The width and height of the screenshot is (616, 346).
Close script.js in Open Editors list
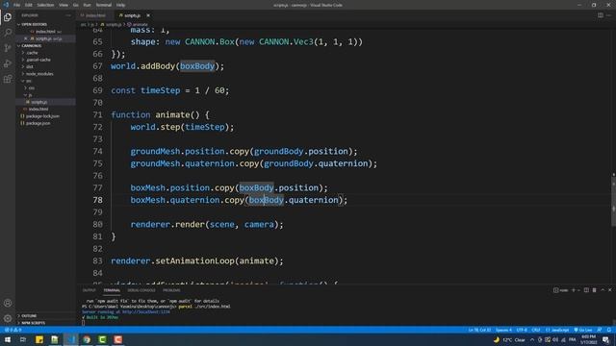[26, 38]
